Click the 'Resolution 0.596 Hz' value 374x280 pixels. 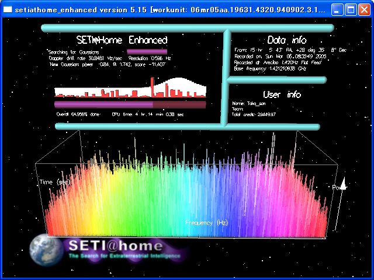(150, 58)
